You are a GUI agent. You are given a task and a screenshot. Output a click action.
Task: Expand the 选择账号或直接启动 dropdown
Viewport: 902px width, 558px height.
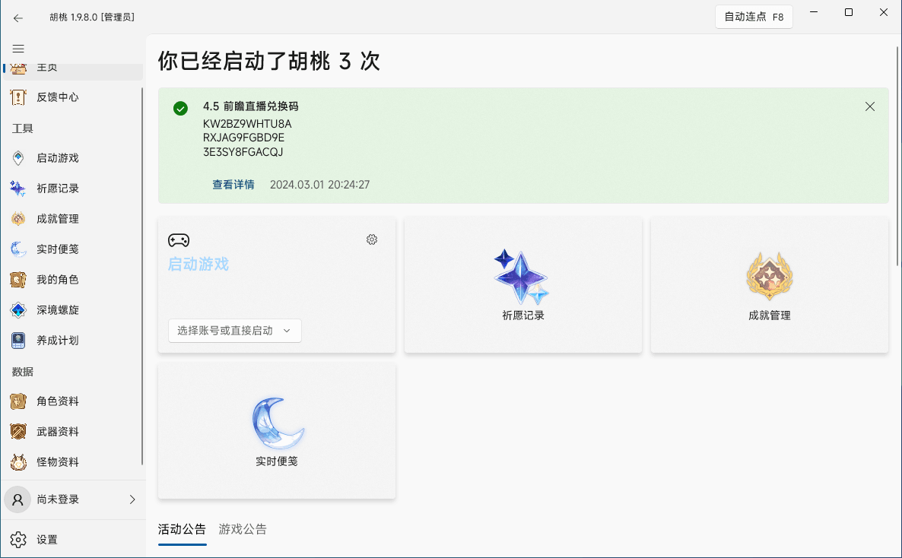coord(234,331)
